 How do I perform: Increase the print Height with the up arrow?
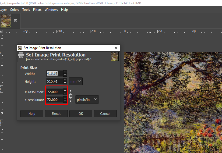coord(65,80)
